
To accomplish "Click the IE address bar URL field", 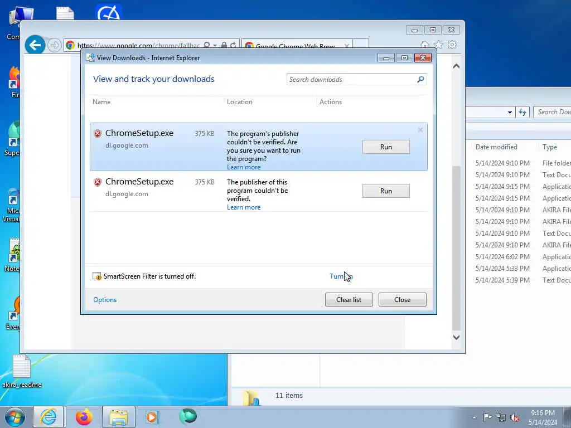I will click(x=138, y=46).
